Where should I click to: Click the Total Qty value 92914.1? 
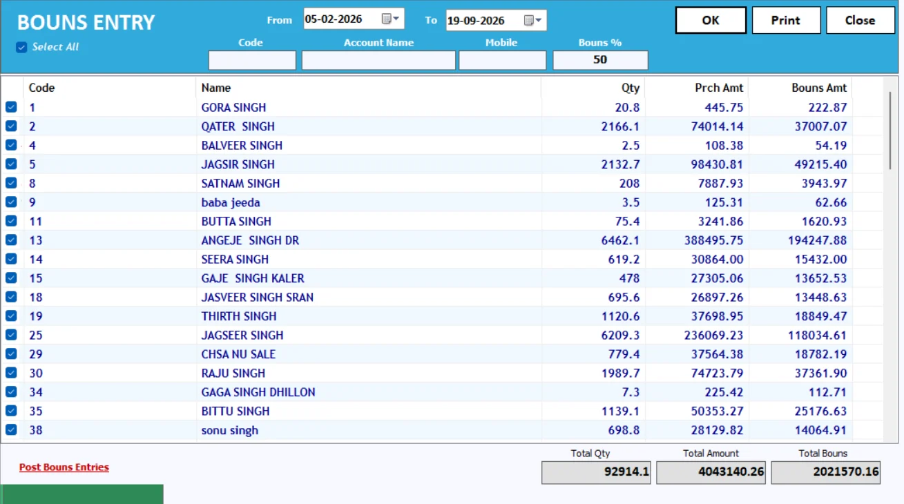596,473
